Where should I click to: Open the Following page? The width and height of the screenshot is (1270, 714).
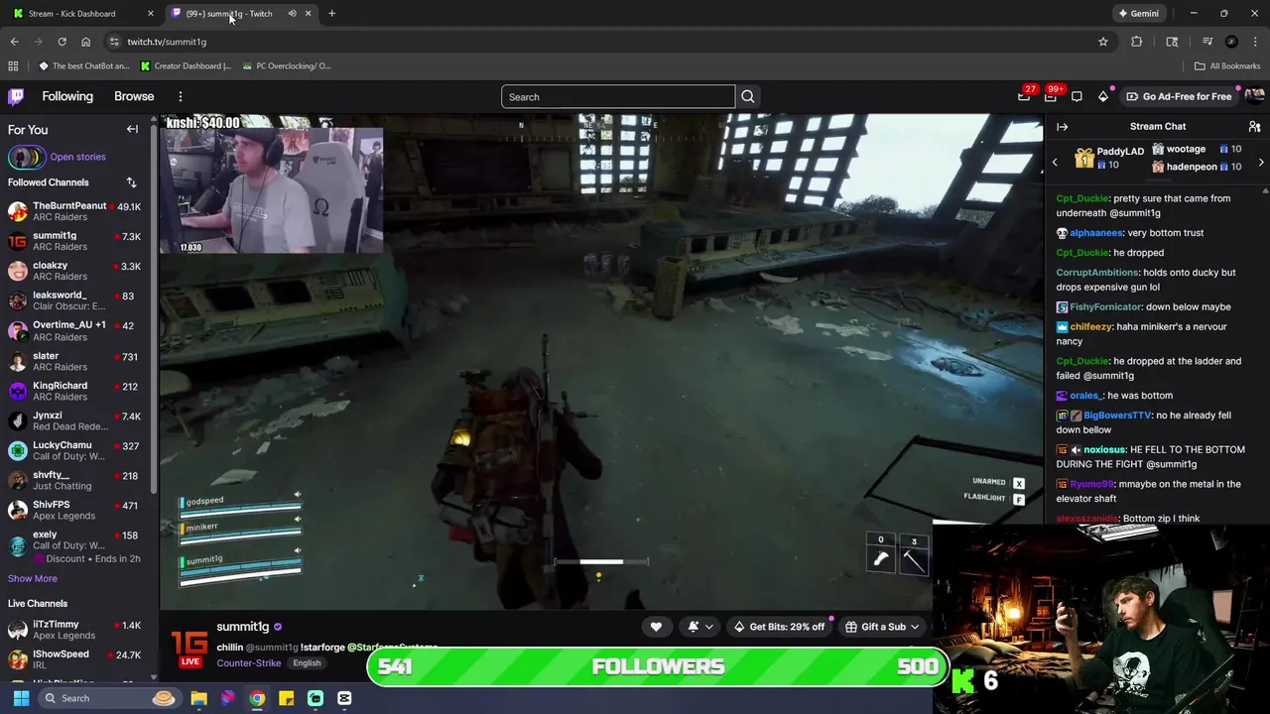67,96
